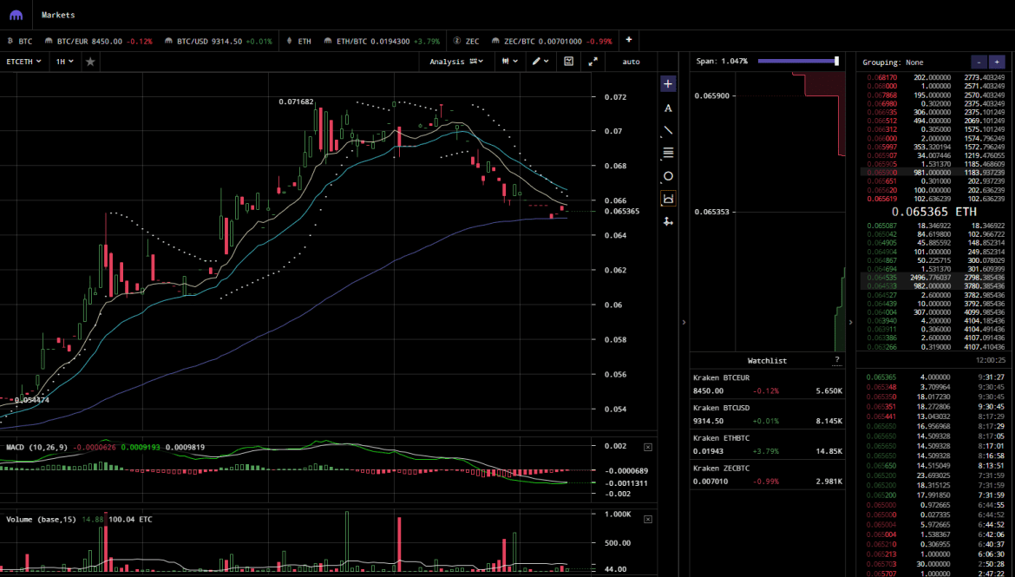Close the MACD indicator panel
The width and height of the screenshot is (1015, 577).
[x=647, y=447]
